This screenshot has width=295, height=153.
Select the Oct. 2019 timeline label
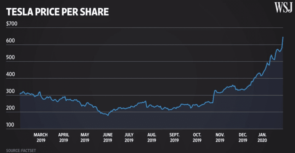(x=197, y=137)
